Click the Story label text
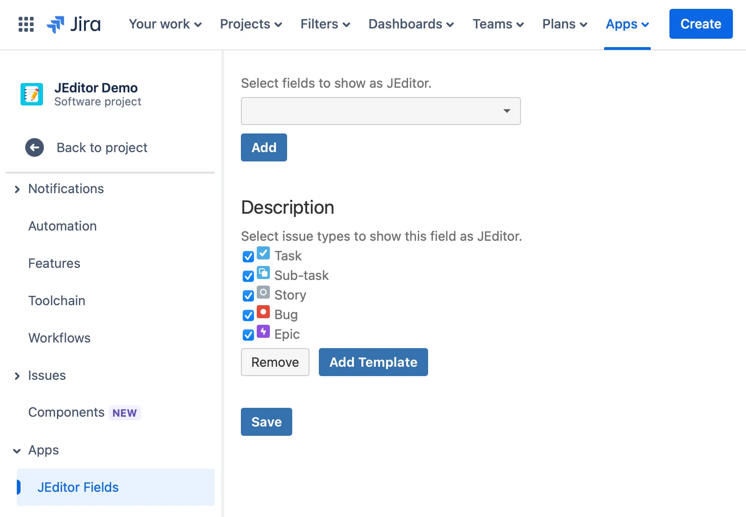The height and width of the screenshot is (517, 746). tap(290, 295)
